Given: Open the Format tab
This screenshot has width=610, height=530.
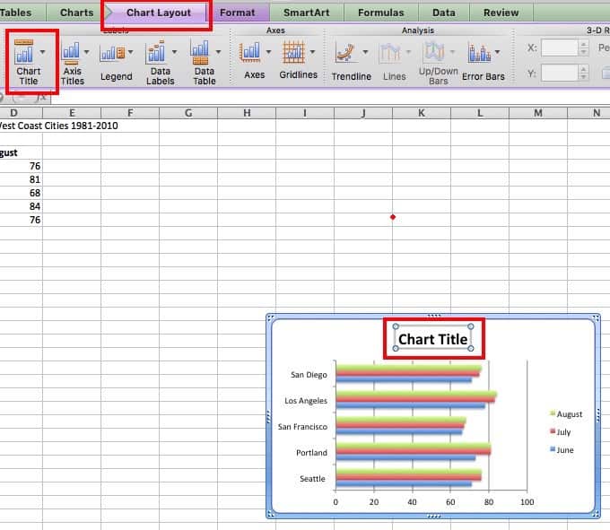Looking at the screenshot, I should pos(238,13).
